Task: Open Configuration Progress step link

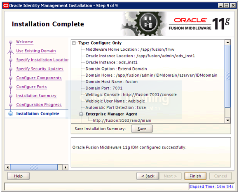Action: [39, 105]
